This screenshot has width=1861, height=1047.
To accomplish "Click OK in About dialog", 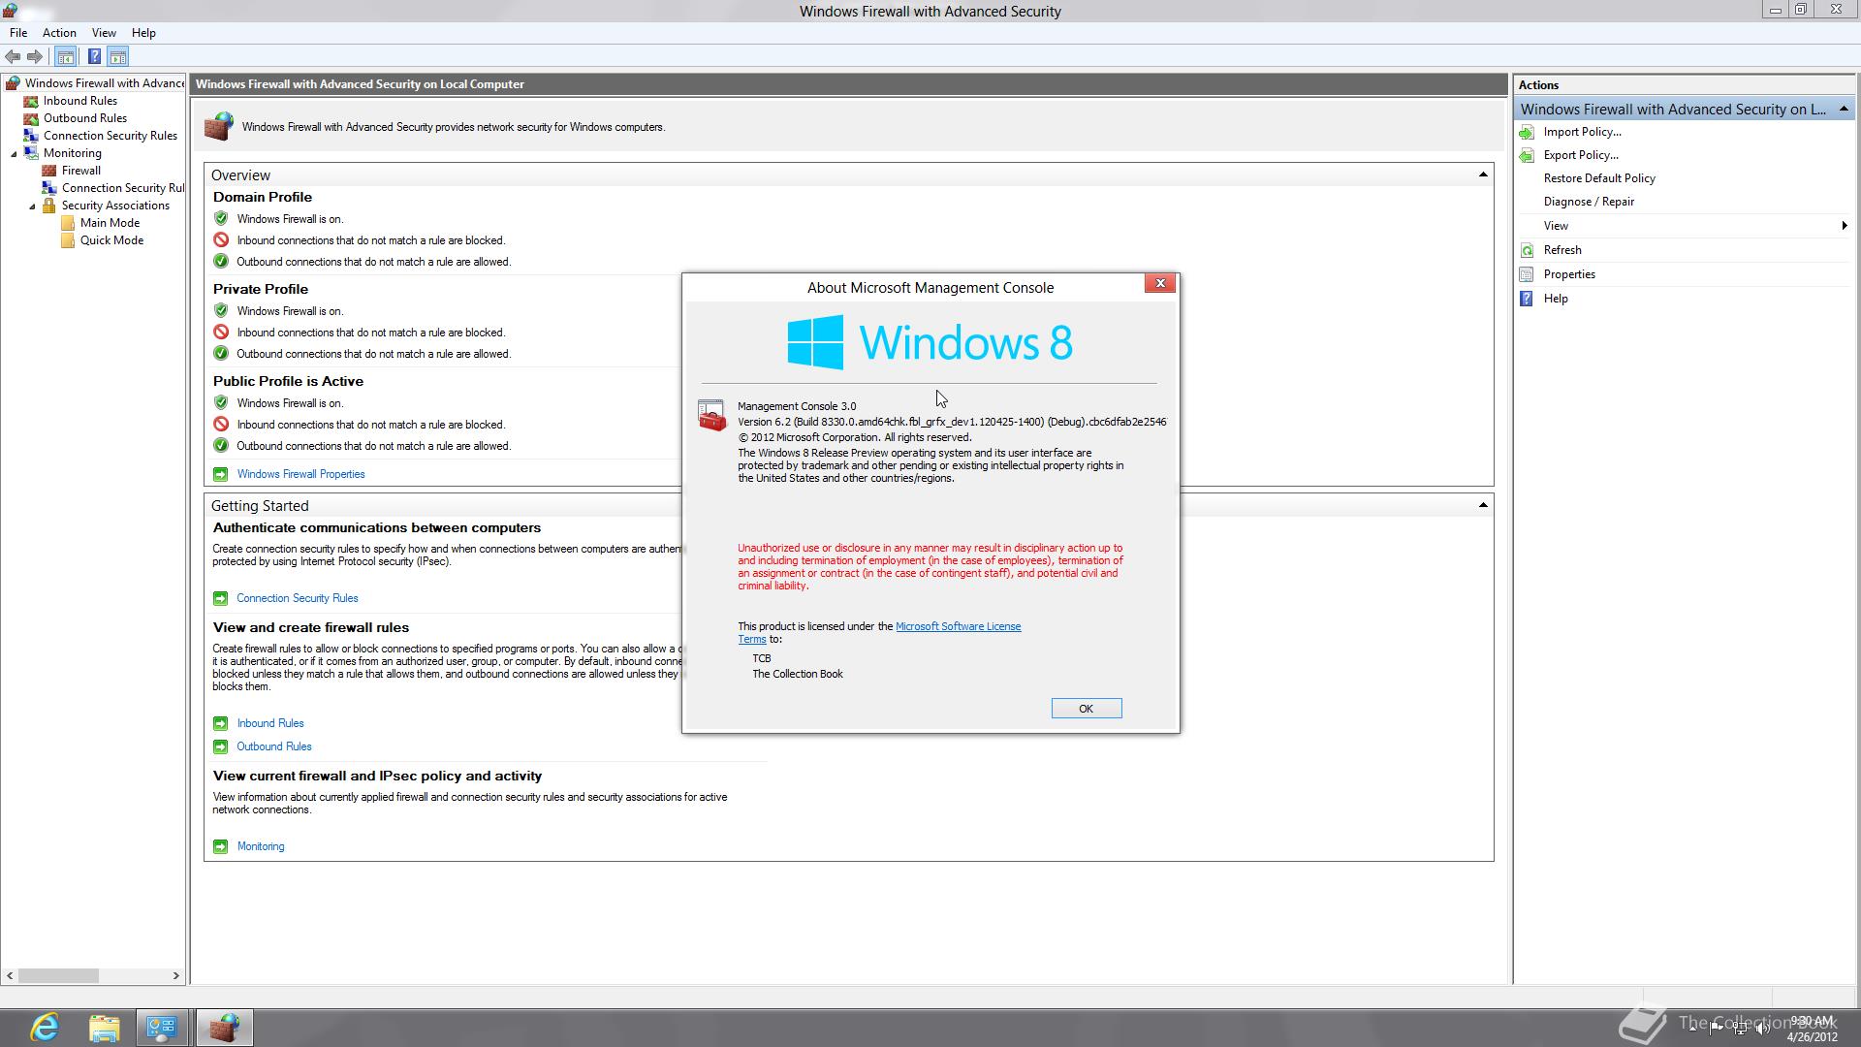I will coord(1087,709).
